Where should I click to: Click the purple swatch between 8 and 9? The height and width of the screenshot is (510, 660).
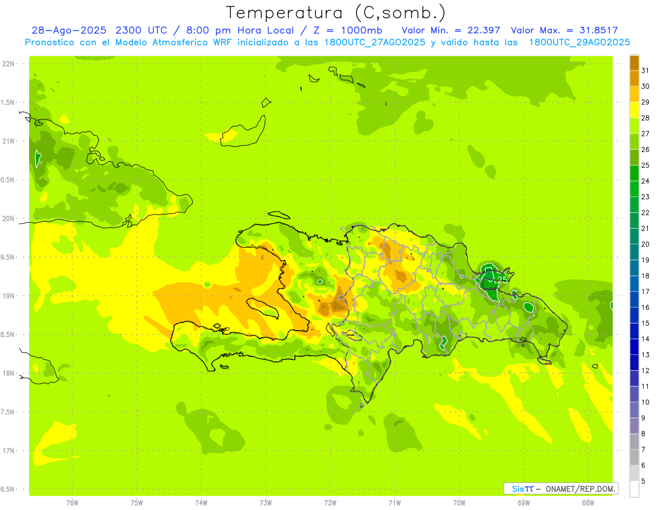[x=634, y=426]
